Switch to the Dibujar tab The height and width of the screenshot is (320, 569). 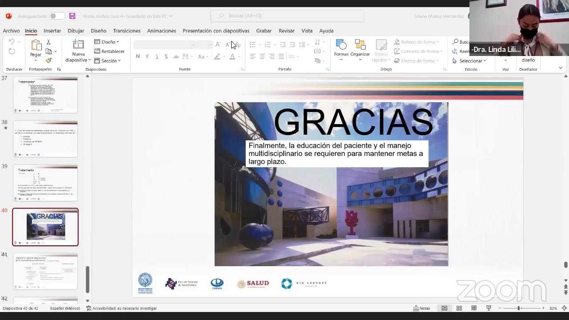[76, 31]
